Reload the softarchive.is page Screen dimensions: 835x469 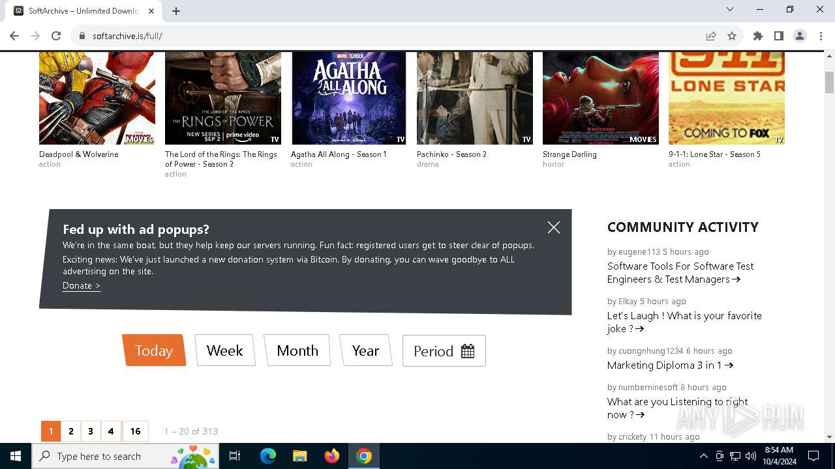(x=56, y=36)
